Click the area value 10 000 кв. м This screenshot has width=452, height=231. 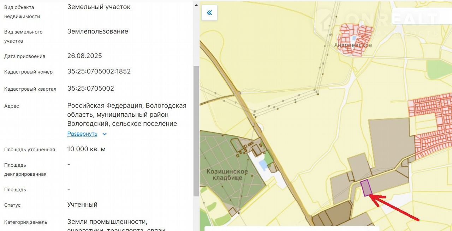click(x=86, y=149)
